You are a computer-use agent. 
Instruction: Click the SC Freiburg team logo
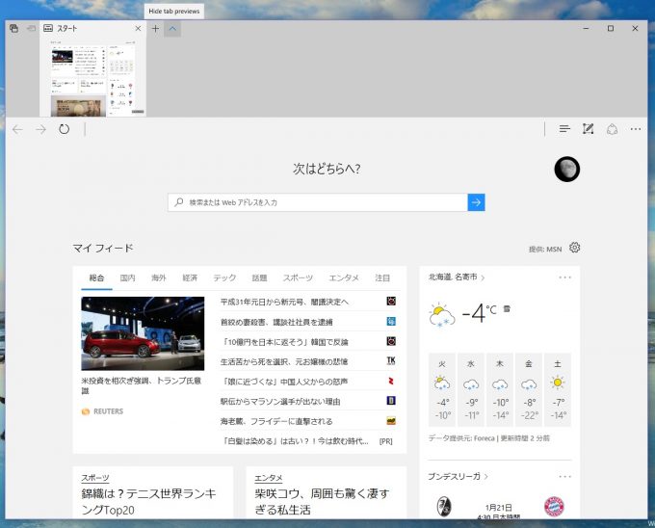444,507
